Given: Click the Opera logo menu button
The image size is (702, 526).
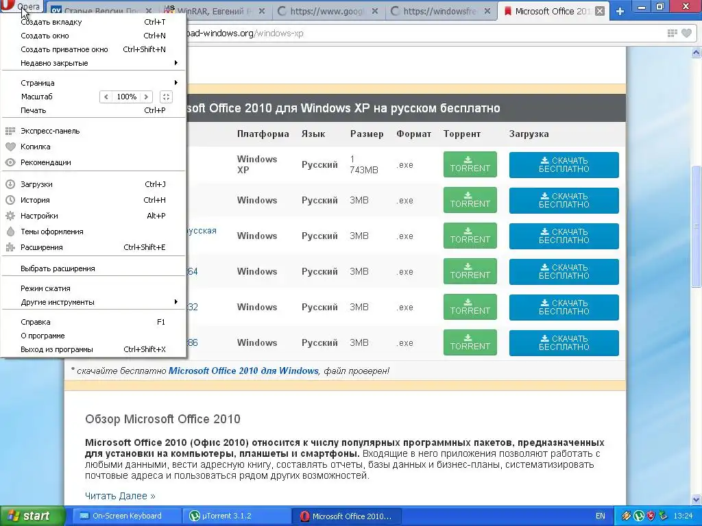Looking at the screenshot, I should 21,7.
